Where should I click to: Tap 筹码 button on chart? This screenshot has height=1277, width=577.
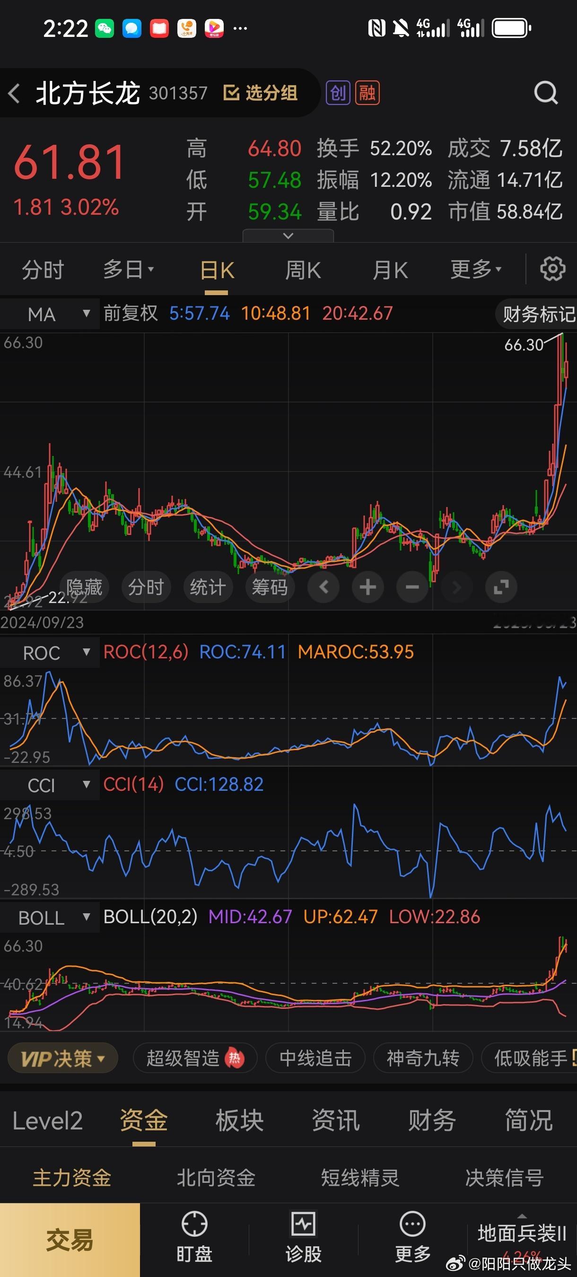(x=270, y=587)
